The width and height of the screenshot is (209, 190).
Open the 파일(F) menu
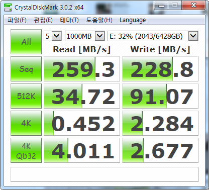17,20
